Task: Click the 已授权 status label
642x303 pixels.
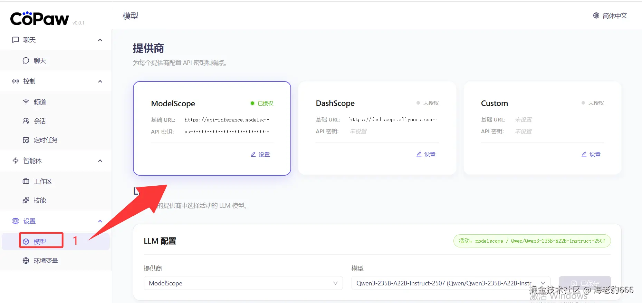Action: [x=266, y=103]
